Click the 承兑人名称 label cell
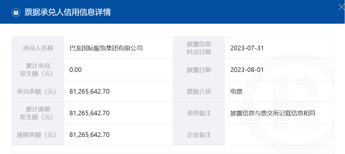The height and width of the screenshot is (154, 345). [38, 48]
